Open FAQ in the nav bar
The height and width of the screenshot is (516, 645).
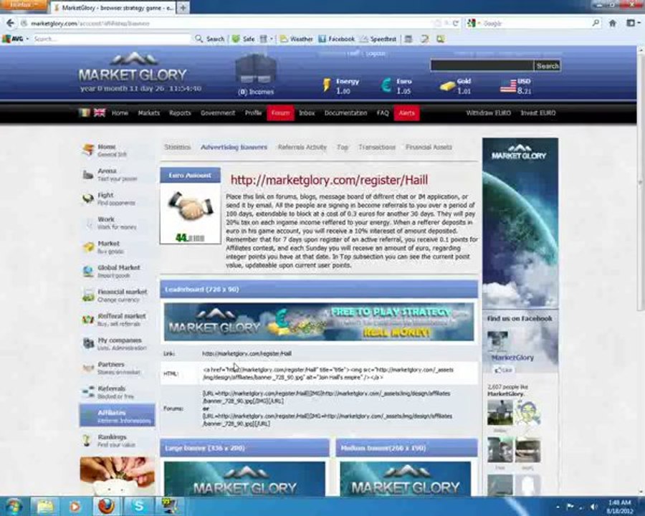pyautogui.click(x=383, y=113)
